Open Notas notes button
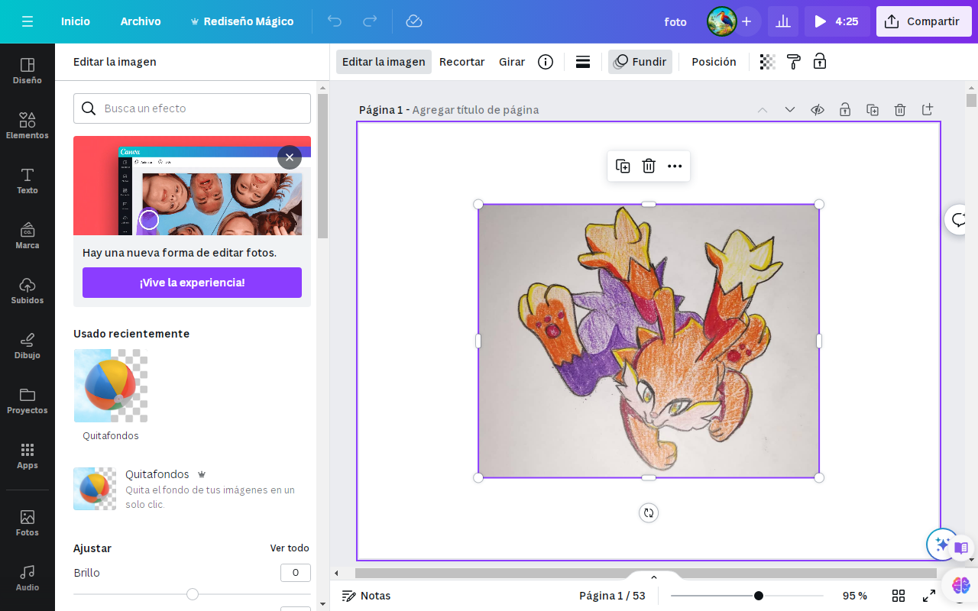978x611 pixels. tap(367, 596)
